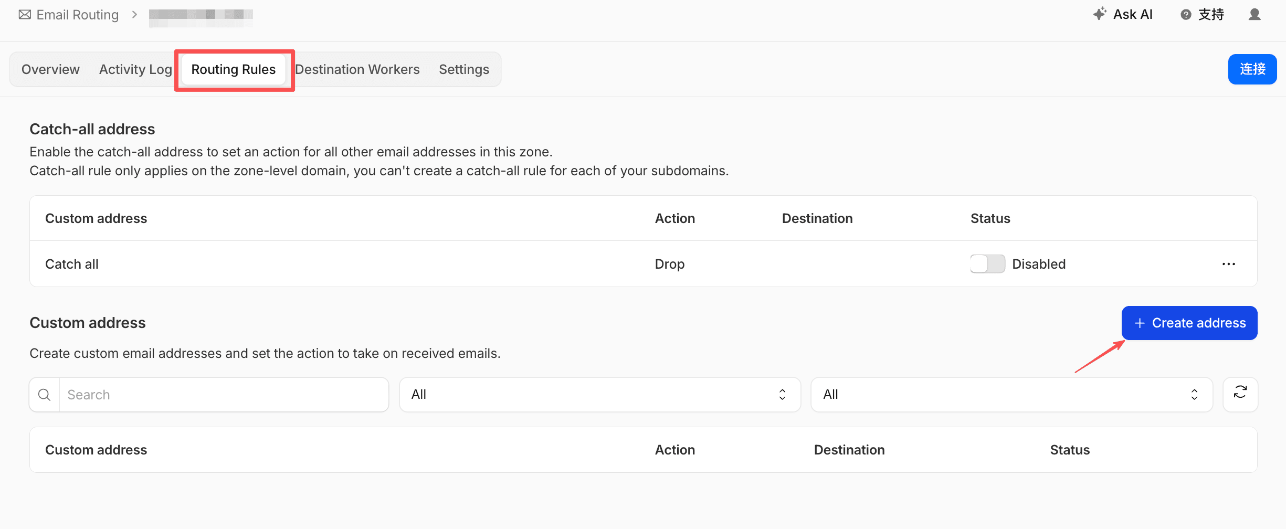Screen dimensions: 1286x529
Task: Click the refresh custom addresses icon
Action: point(1240,394)
